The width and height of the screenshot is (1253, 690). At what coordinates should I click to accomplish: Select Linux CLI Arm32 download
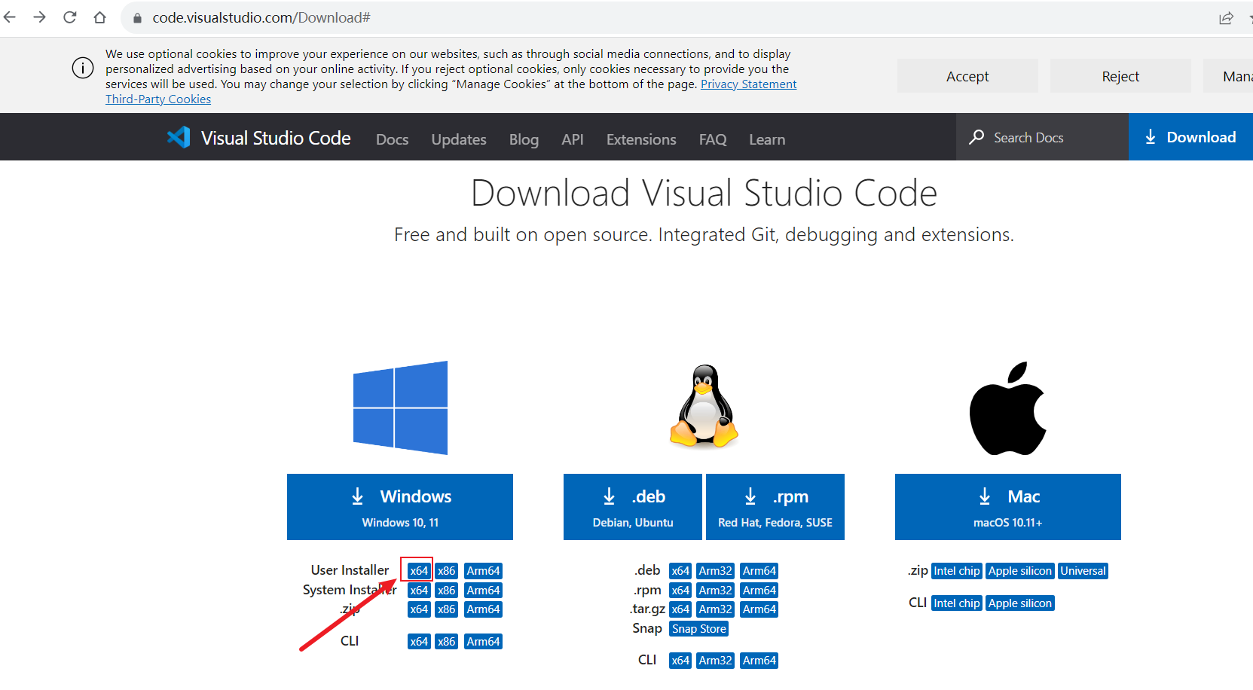pyautogui.click(x=715, y=661)
